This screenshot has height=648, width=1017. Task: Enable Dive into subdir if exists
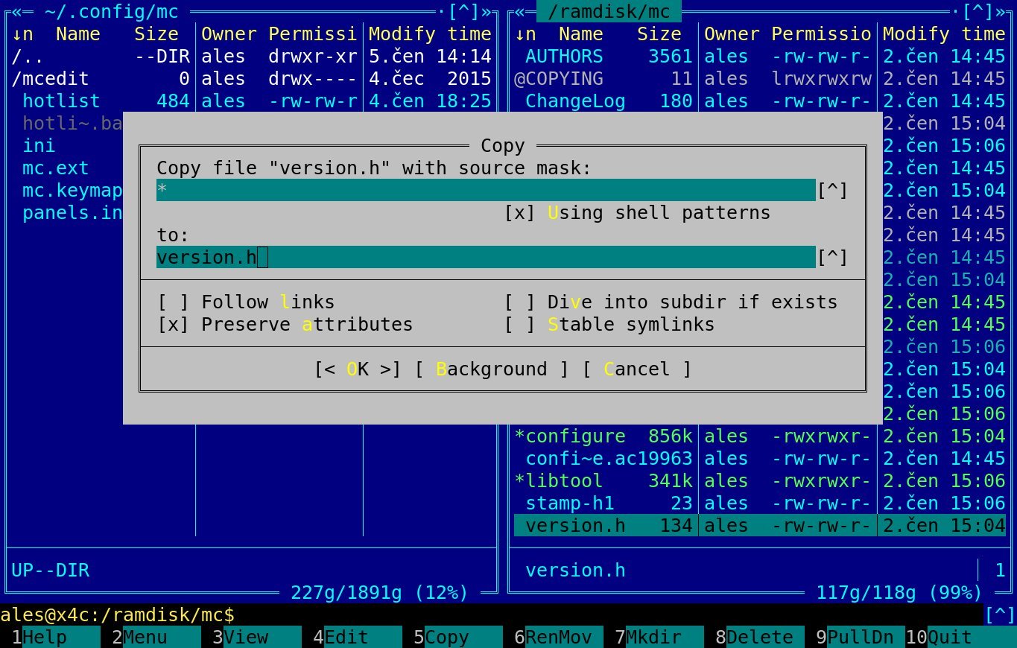coord(520,302)
